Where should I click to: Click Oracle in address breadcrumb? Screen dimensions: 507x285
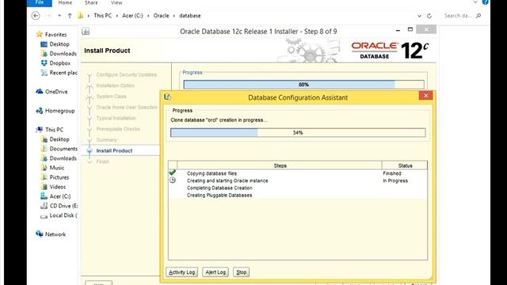click(161, 16)
